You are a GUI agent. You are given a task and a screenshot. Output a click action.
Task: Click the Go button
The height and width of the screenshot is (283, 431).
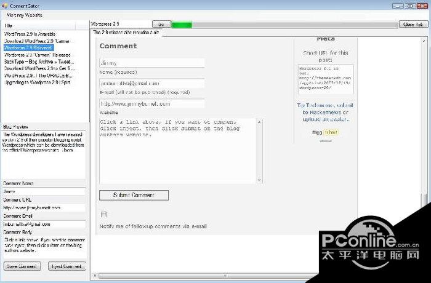click(161, 25)
